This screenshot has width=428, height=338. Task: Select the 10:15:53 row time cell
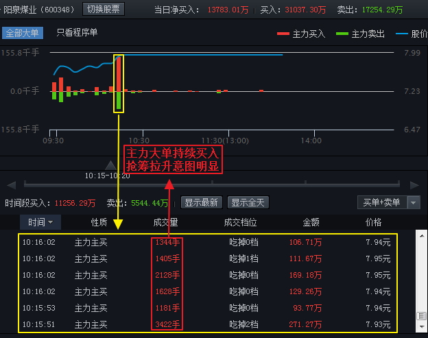tap(38, 308)
